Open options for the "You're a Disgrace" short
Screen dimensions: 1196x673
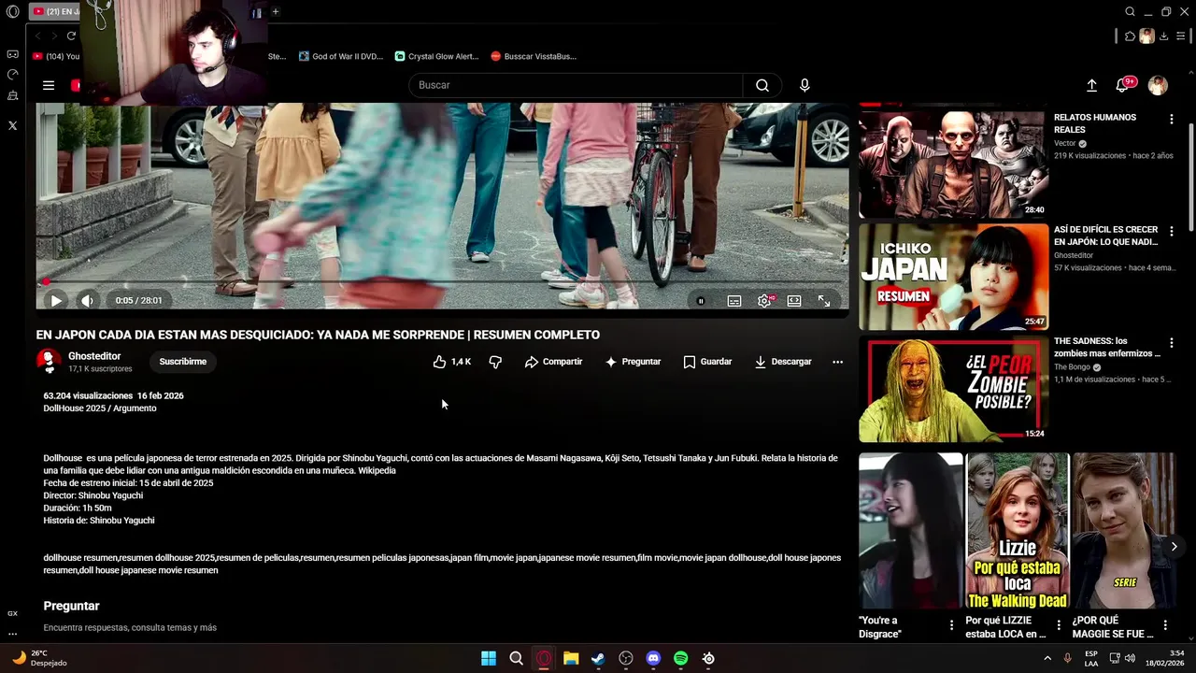pyautogui.click(x=951, y=625)
